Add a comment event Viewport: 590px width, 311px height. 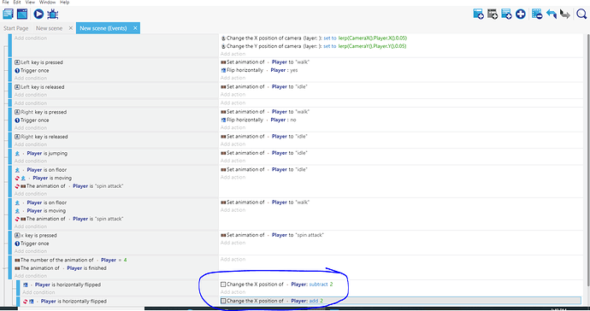506,14
